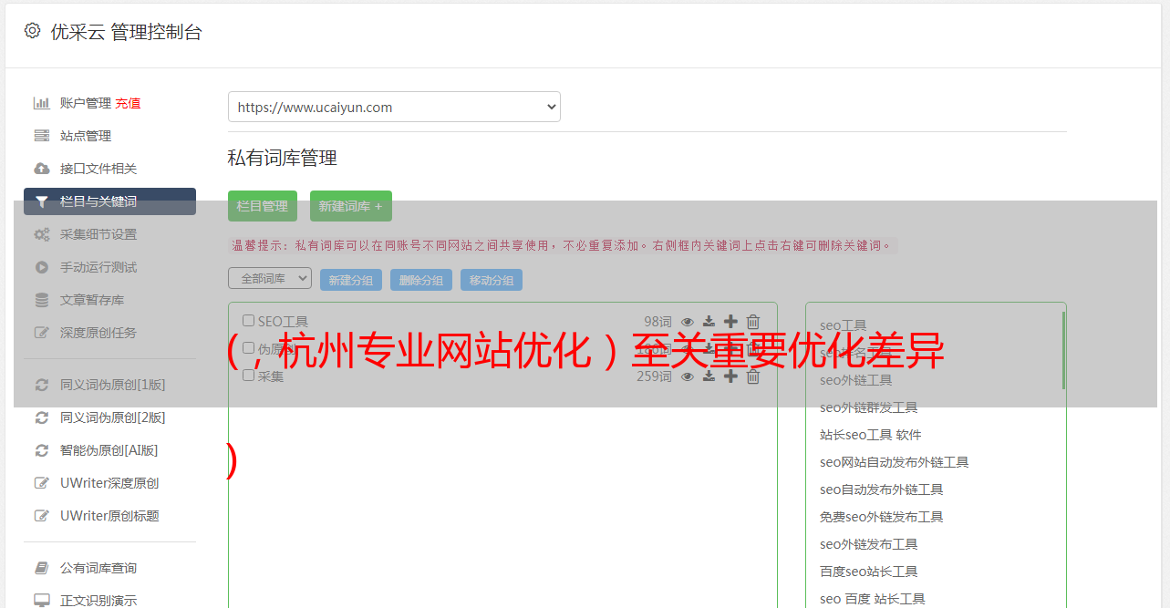The image size is (1170, 608).
Task: Click the monitor icon for 正文识别演示
Action: coord(41,601)
